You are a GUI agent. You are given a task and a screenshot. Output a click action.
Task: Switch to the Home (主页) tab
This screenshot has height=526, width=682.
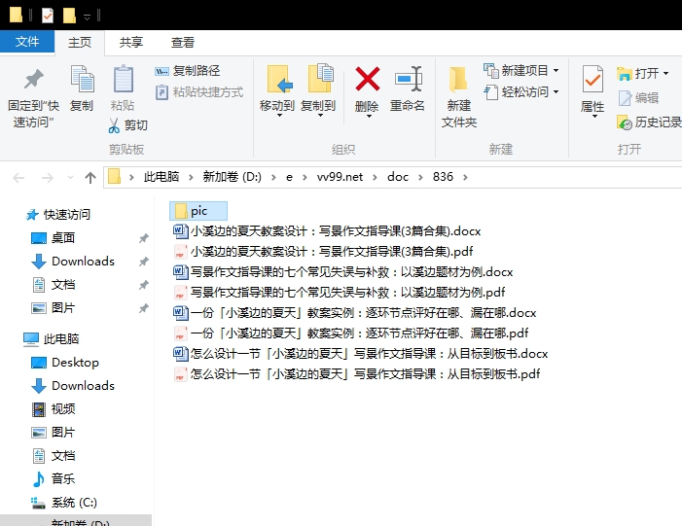pyautogui.click(x=80, y=42)
